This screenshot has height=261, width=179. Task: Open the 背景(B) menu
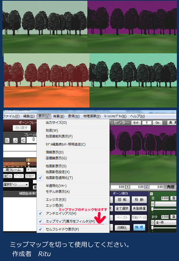coord(59,116)
